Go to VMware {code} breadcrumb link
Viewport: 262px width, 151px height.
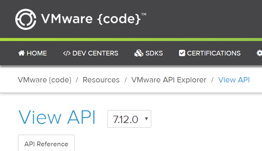tap(45, 80)
